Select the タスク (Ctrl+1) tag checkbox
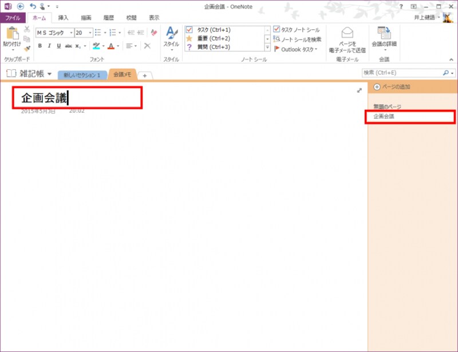 point(189,30)
